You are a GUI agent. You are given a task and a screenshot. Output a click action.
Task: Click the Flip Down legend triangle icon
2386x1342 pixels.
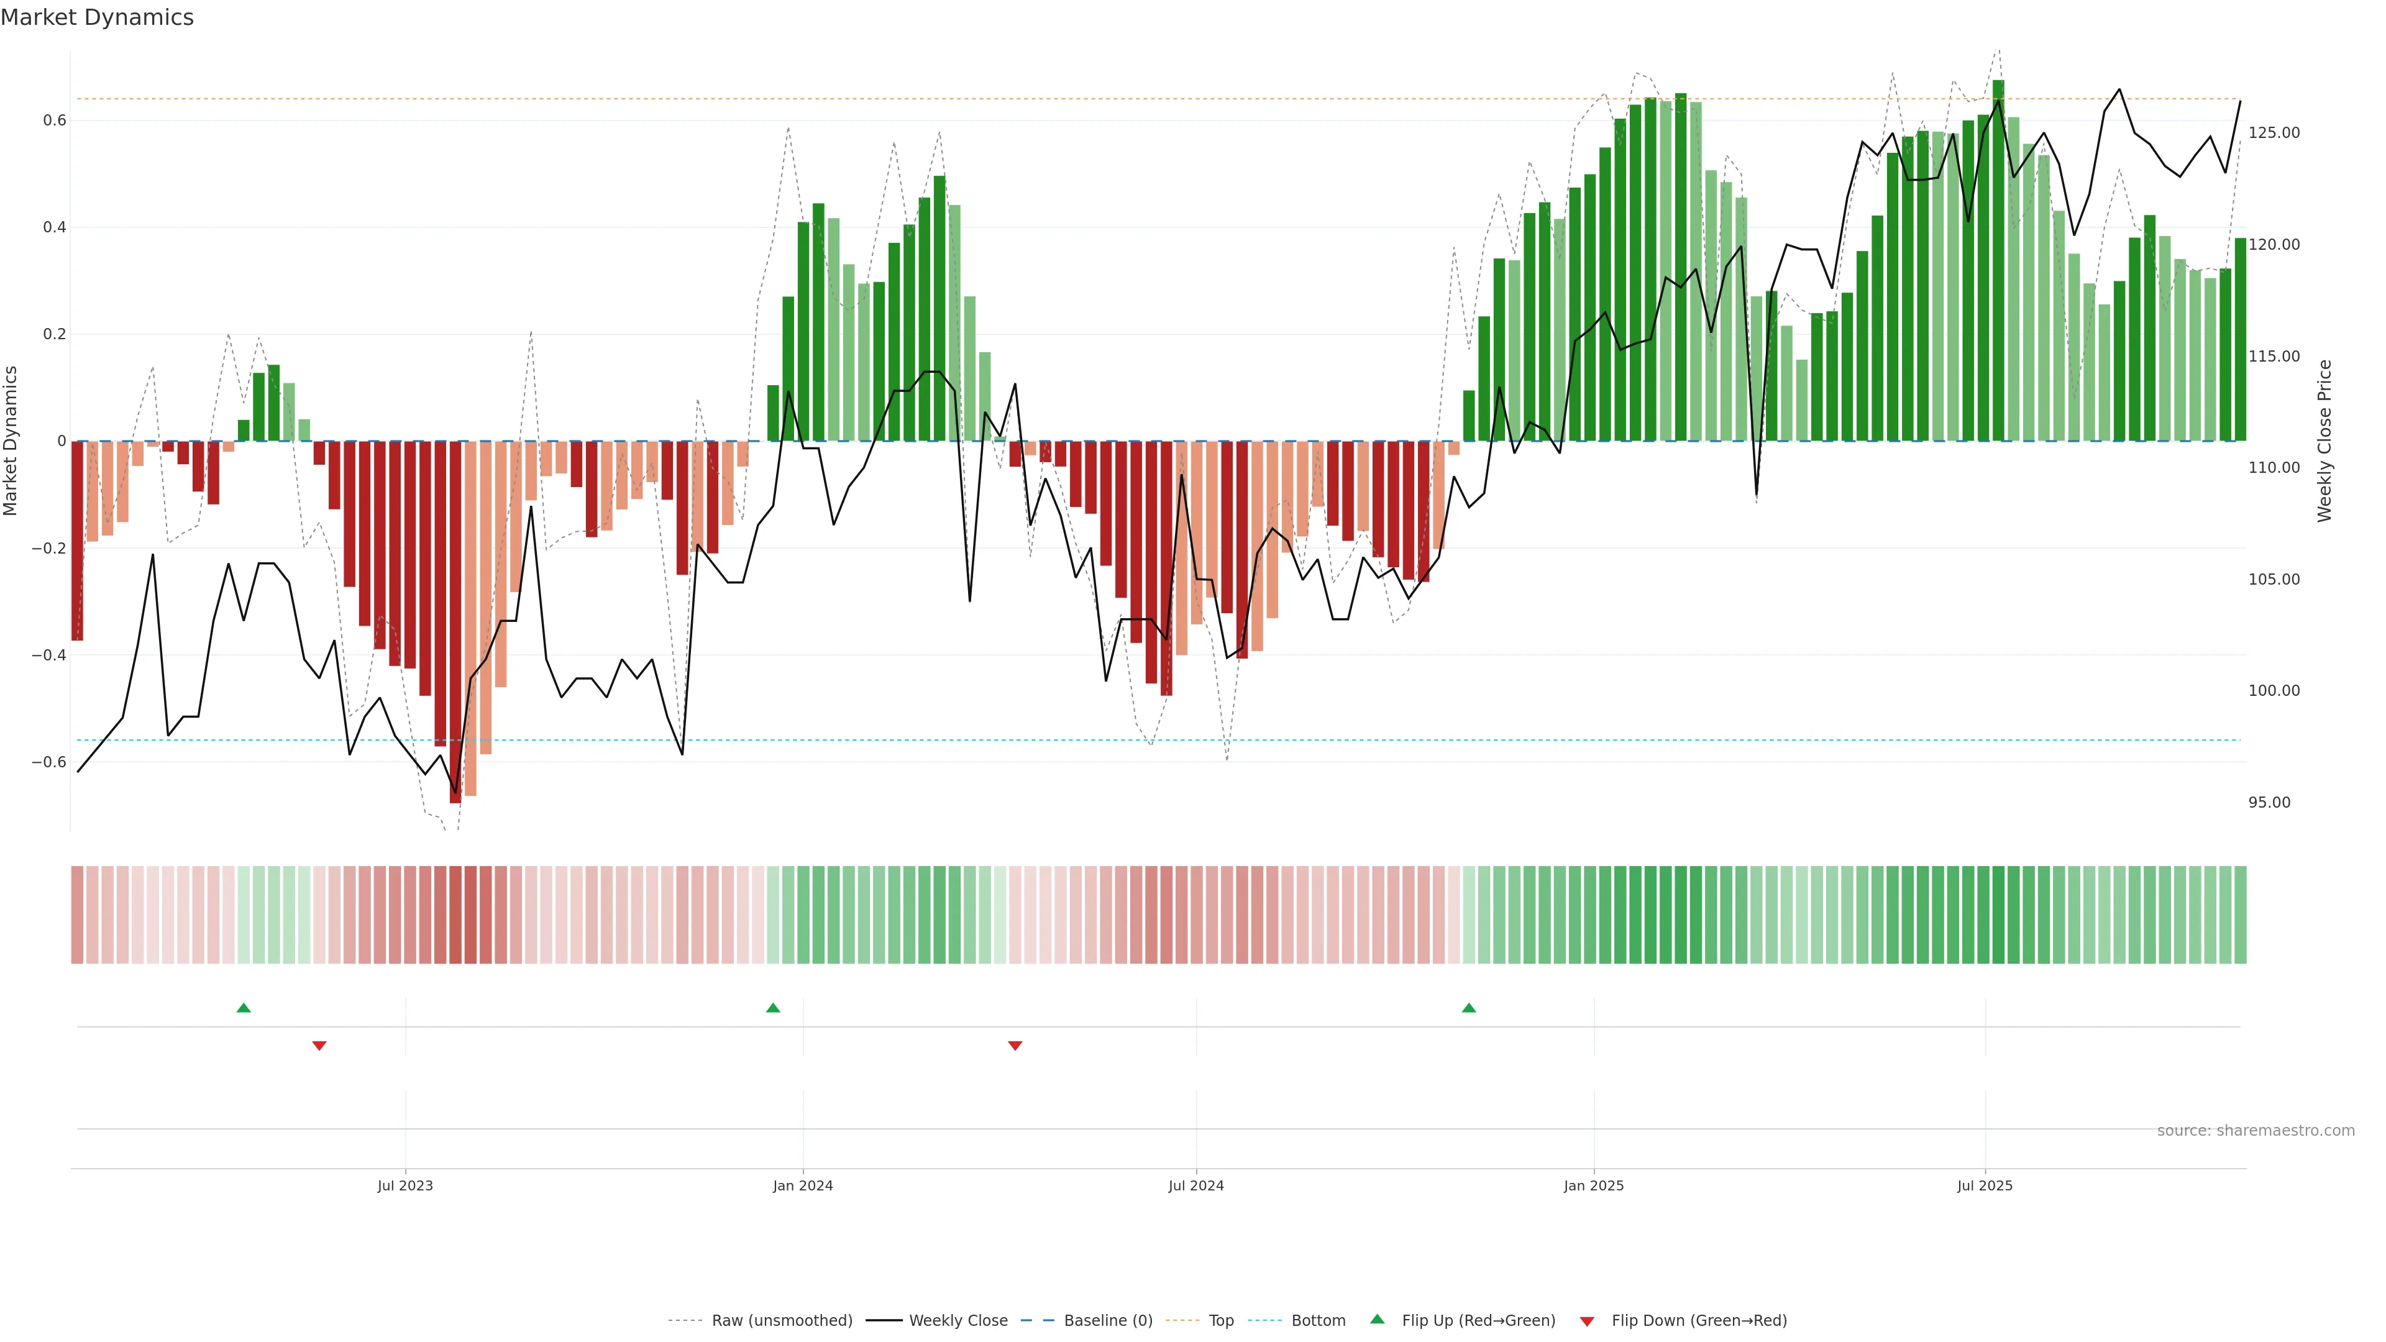pyautogui.click(x=1587, y=1321)
